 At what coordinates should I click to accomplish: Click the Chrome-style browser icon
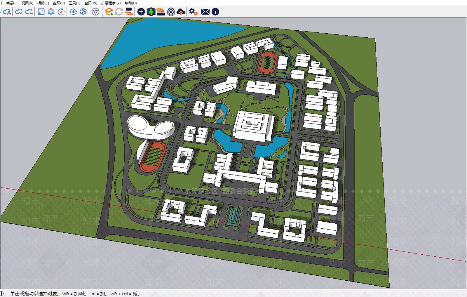pos(95,12)
